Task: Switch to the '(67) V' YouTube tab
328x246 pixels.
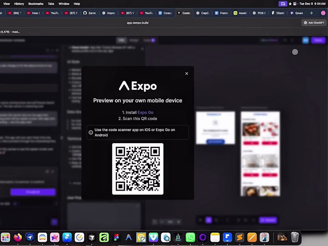Action: pyautogui.click(x=128, y=13)
